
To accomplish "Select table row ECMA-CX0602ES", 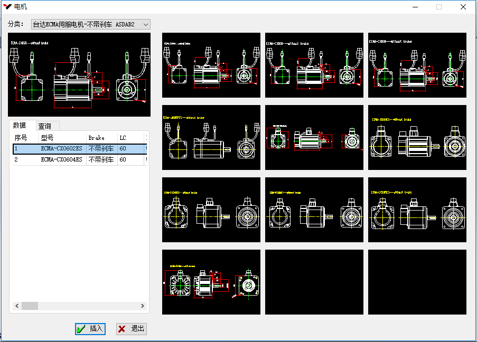I will (61, 149).
